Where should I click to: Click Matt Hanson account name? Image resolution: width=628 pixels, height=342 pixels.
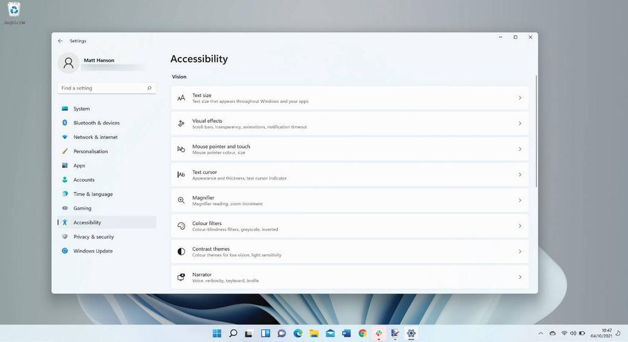point(99,60)
